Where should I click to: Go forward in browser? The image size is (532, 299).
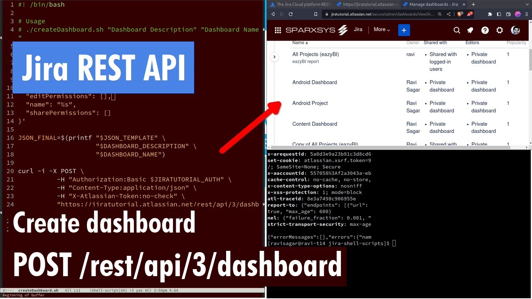[282, 14]
